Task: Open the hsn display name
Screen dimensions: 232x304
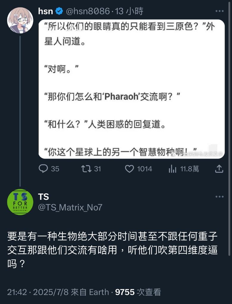Action: coord(46,11)
